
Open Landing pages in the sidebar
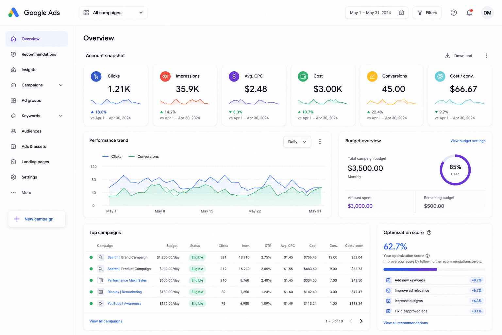pos(37,162)
